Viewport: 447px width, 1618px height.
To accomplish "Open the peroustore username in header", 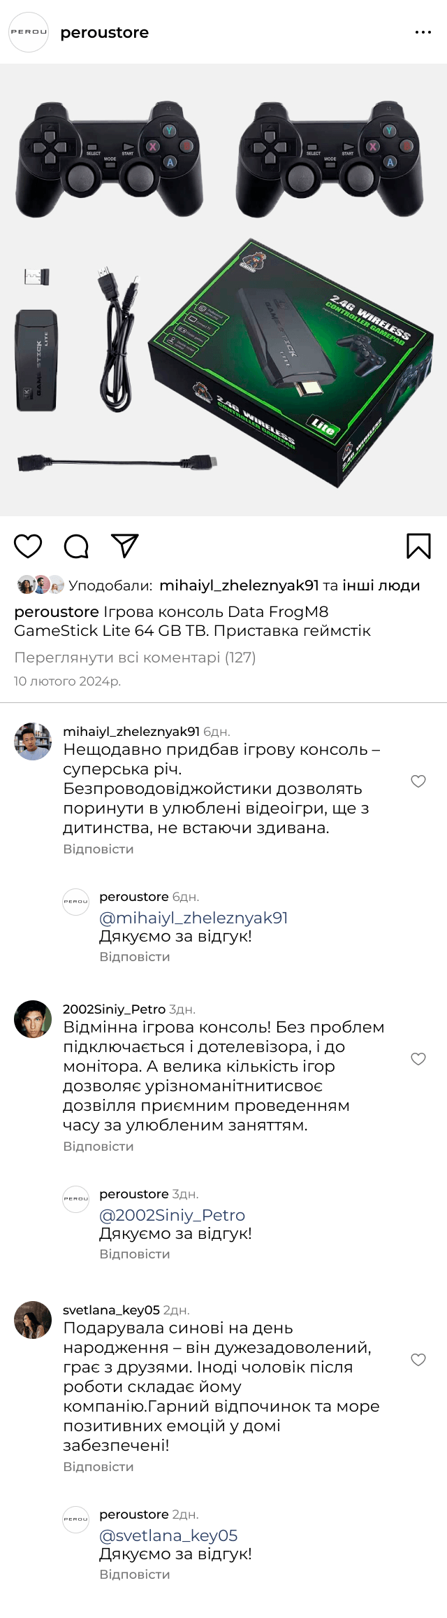I will (x=105, y=33).
